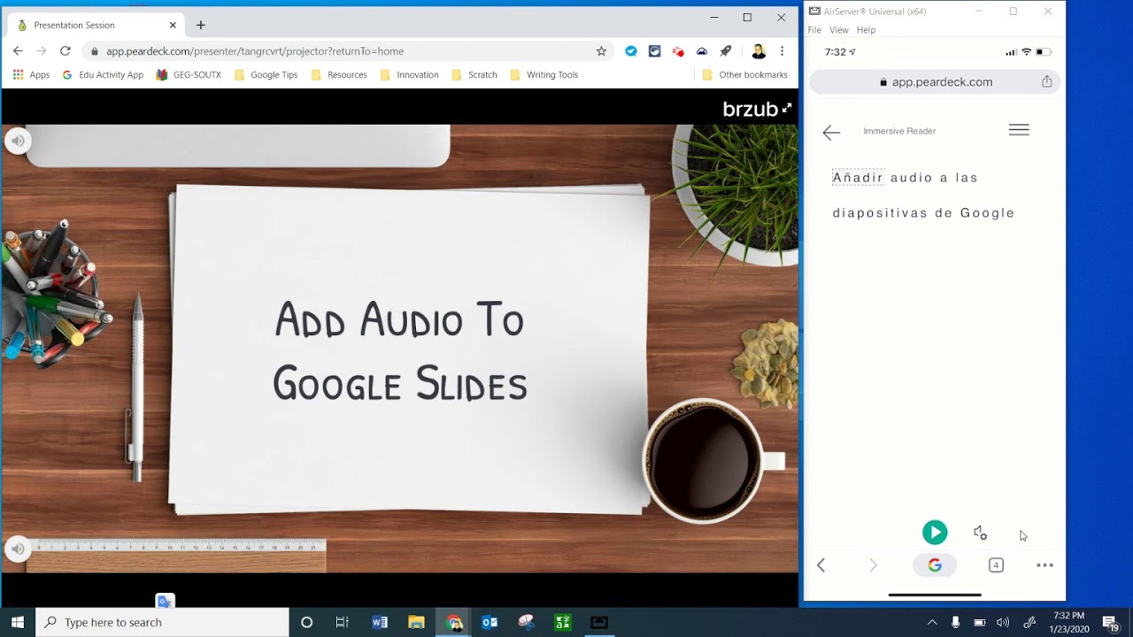
Task: Reload the Pear Deck page
Action: [x=65, y=51]
